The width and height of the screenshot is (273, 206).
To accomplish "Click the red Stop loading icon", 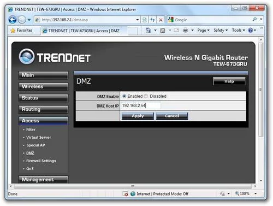I will tap(161, 20).
